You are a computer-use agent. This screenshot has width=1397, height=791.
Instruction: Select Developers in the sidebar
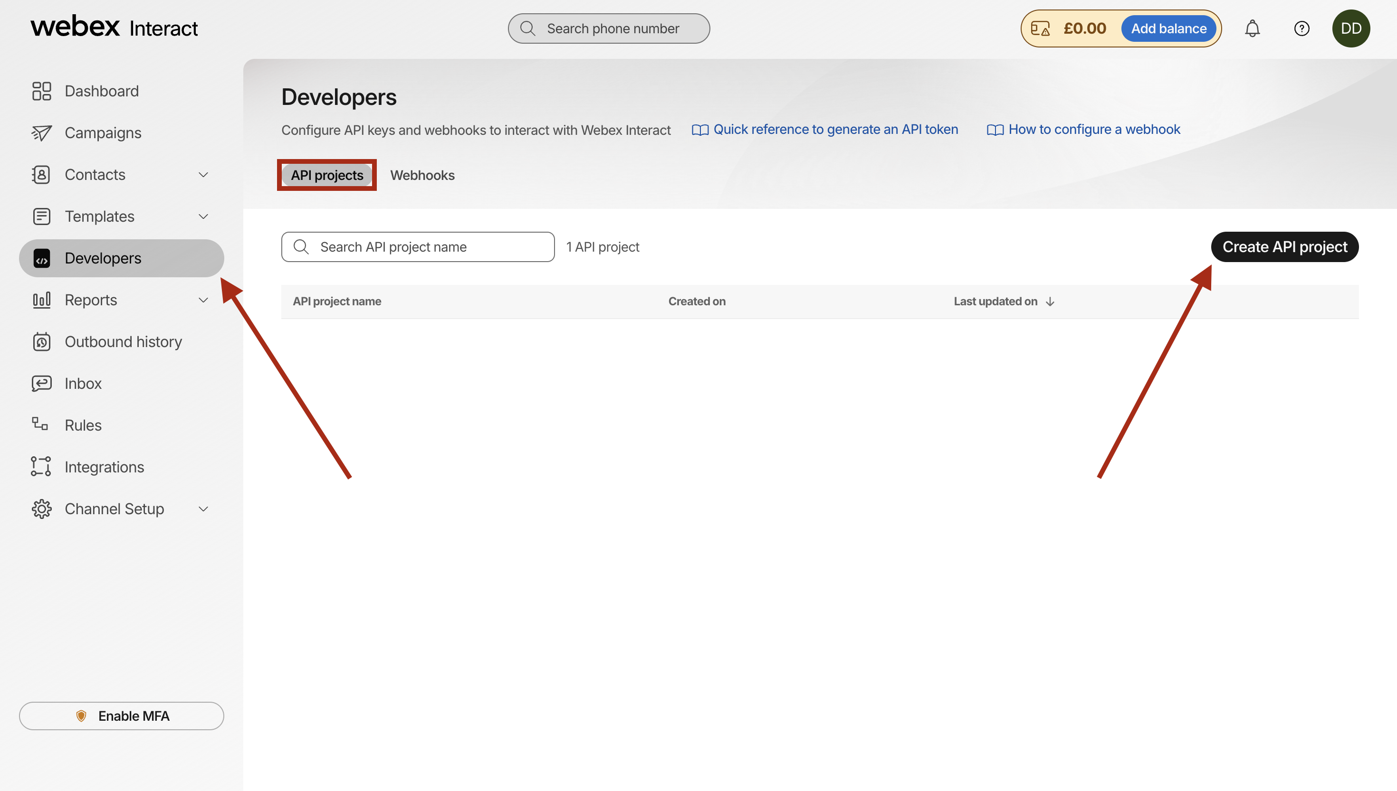click(121, 258)
